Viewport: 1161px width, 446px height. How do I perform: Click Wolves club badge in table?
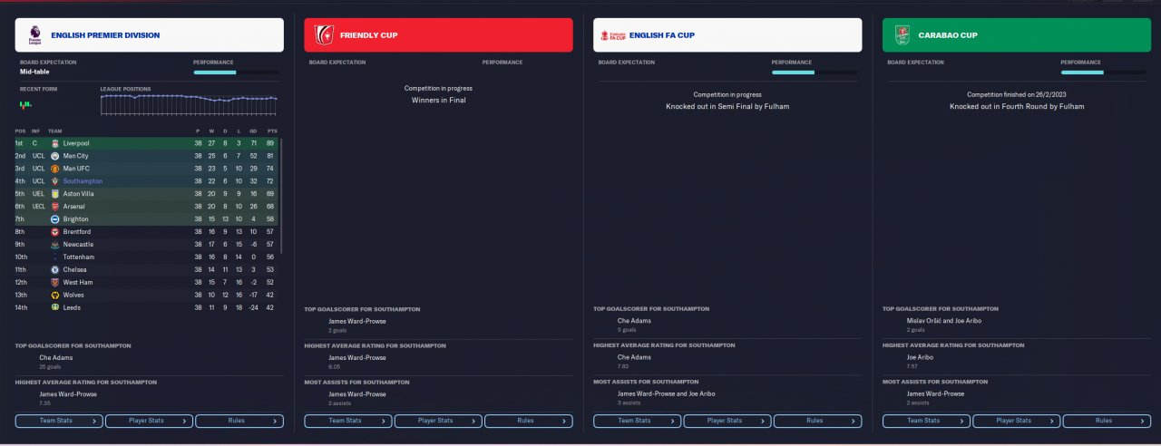[x=54, y=296]
